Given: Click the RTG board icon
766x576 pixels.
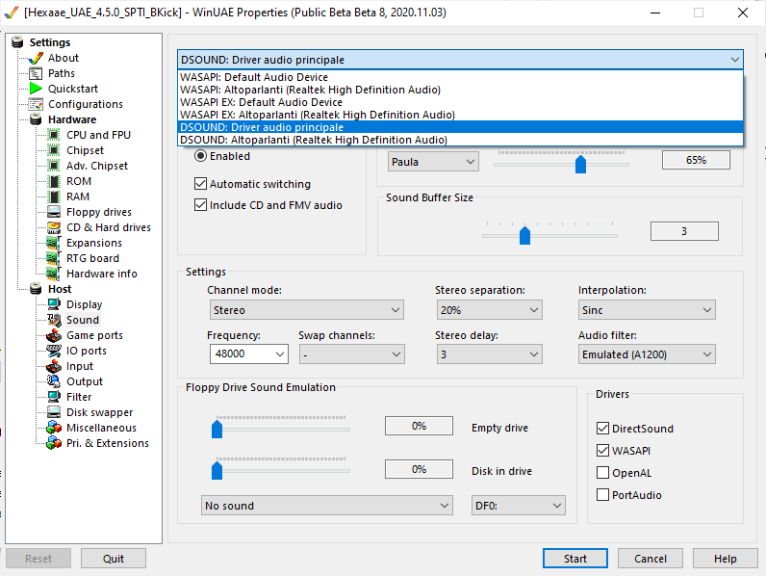Looking at the screenshot, I should [x=54, y=258].
